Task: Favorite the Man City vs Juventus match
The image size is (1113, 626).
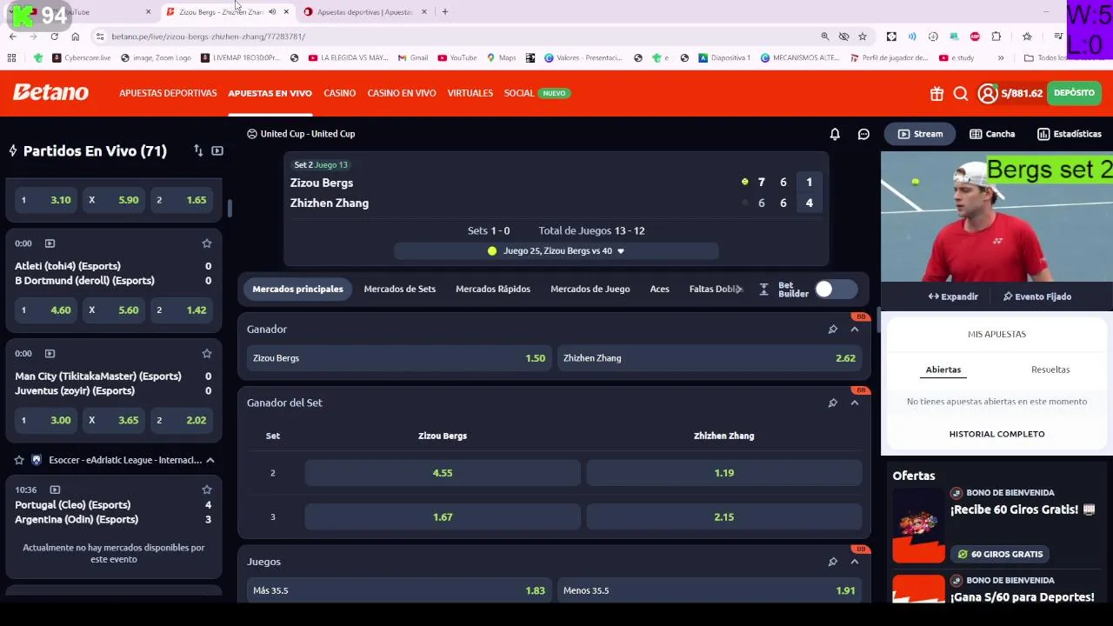Action: 207,353
